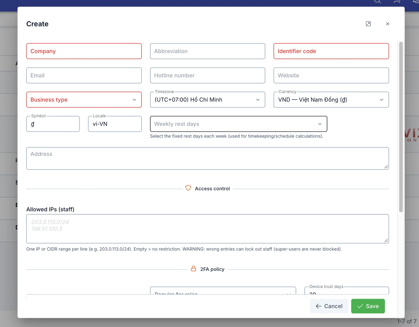
Task: Open the Business type dropdown
Action: [84, 100]
